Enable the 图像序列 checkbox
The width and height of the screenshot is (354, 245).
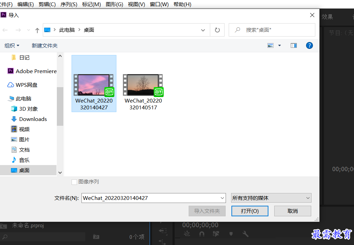[74, 182]
